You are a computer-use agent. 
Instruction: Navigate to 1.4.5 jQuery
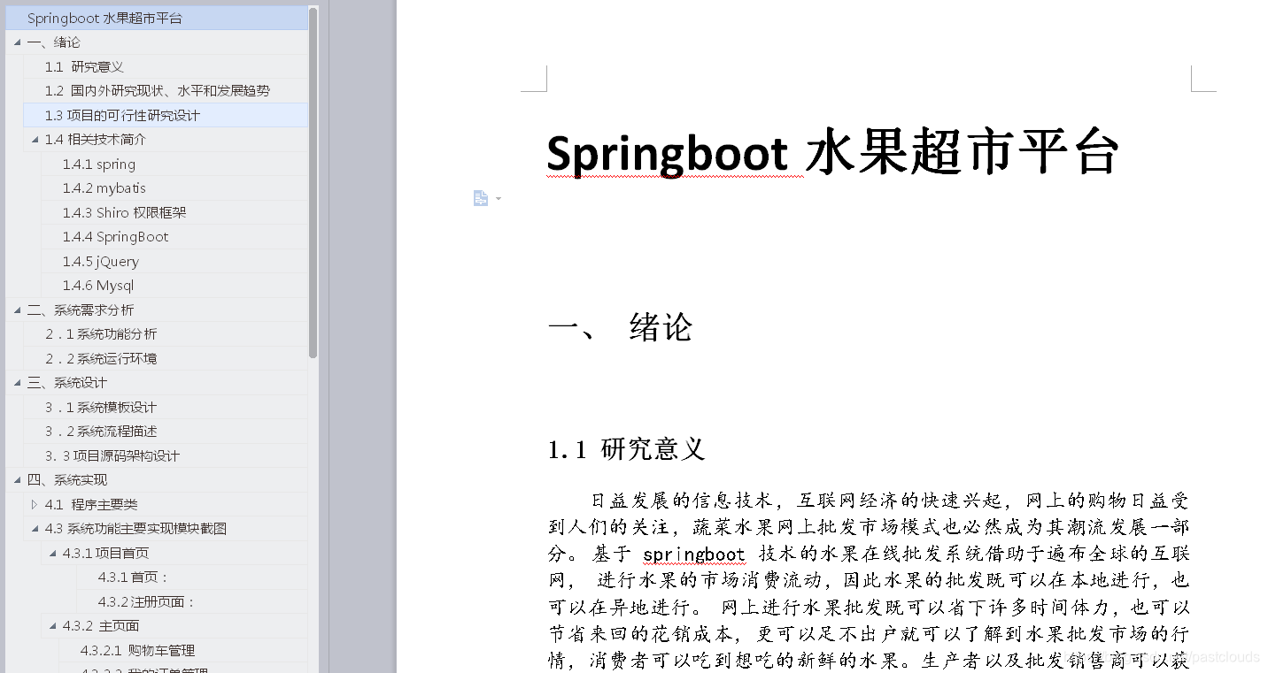coord(174,261)
